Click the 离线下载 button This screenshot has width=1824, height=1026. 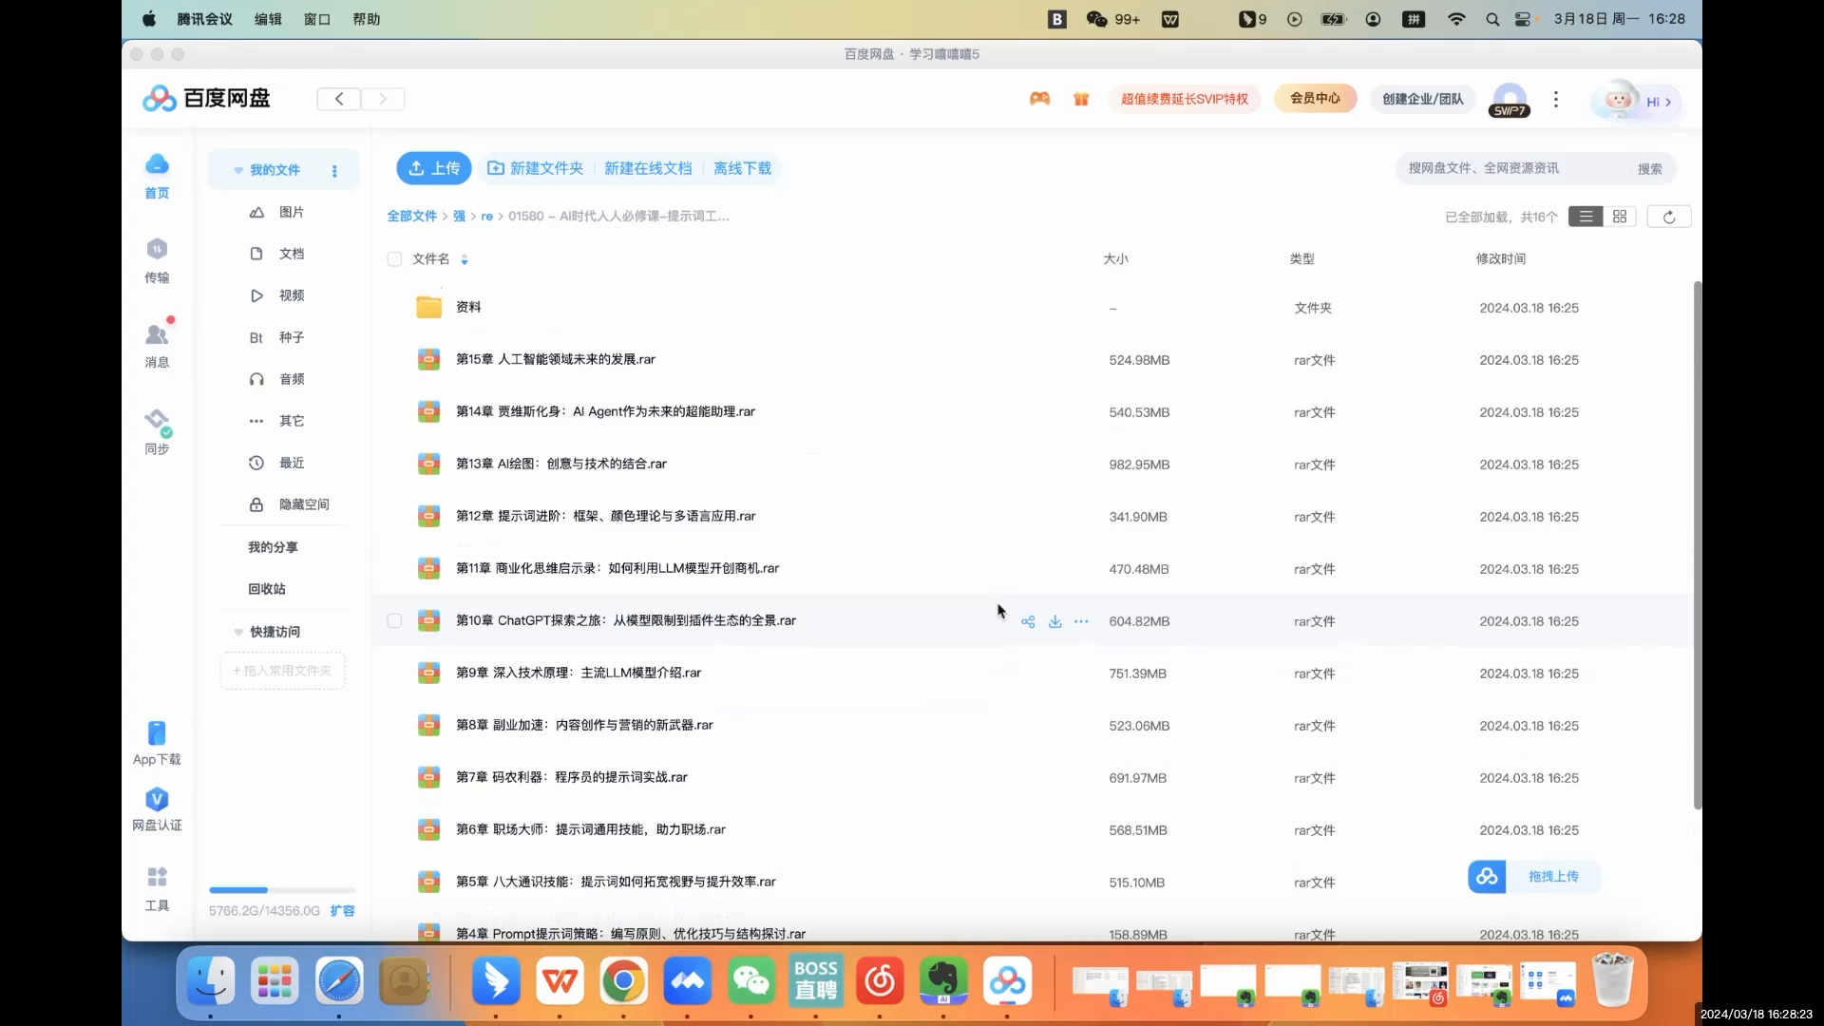(x=742, y=168)
